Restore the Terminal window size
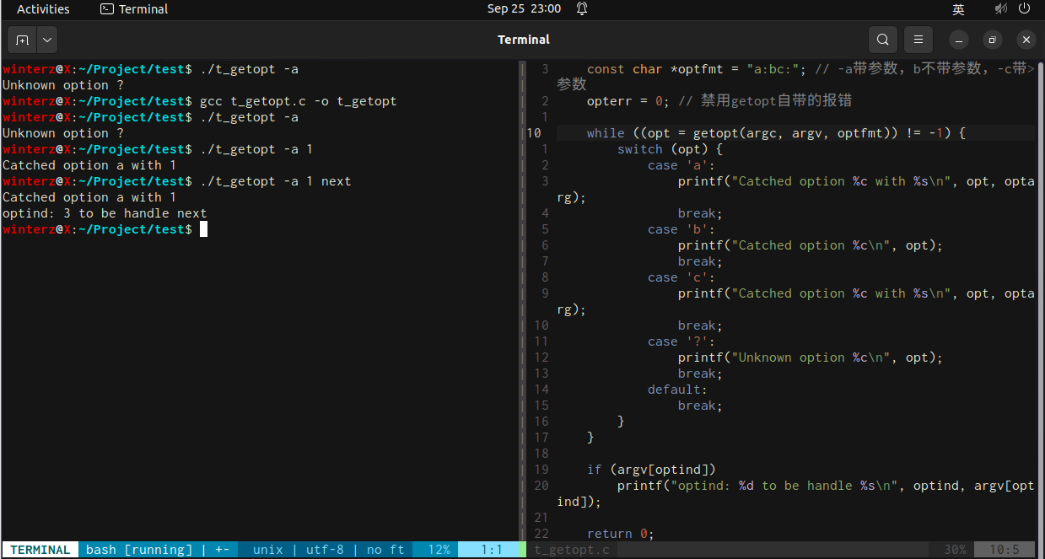This screenshot has width=1045, height=559. [993, 40]
